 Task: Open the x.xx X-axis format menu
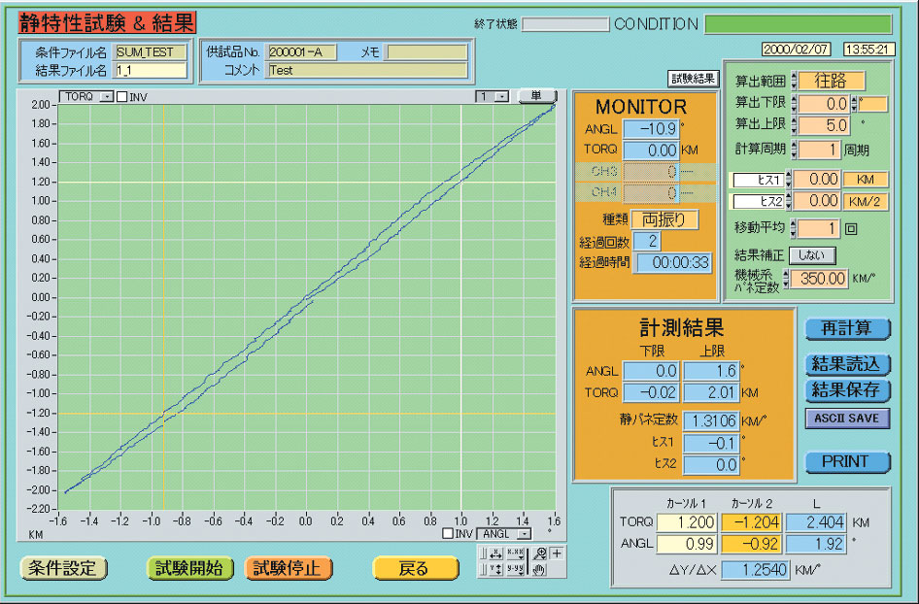(x=515, y=554)
